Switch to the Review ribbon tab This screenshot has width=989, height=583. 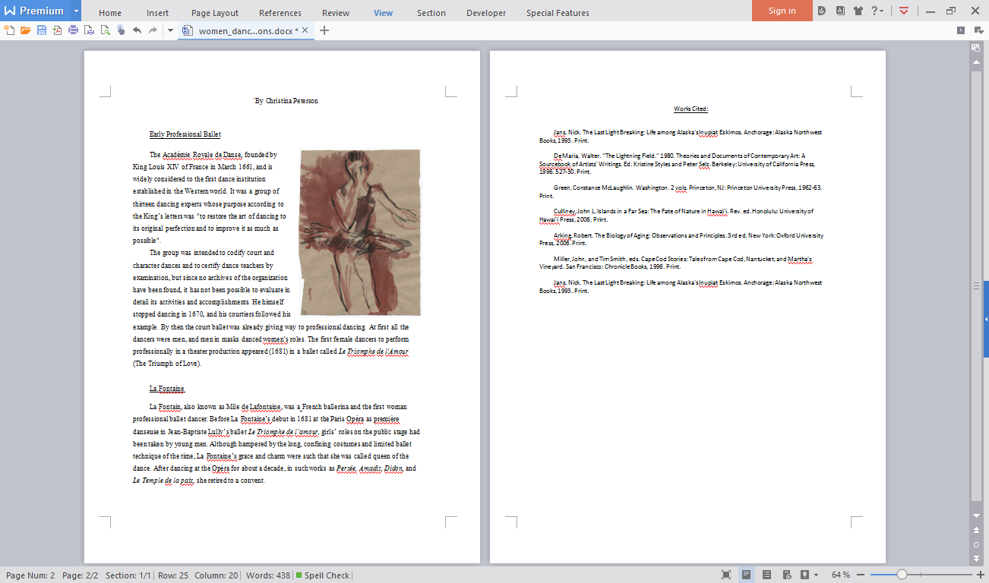pos(335,12)
